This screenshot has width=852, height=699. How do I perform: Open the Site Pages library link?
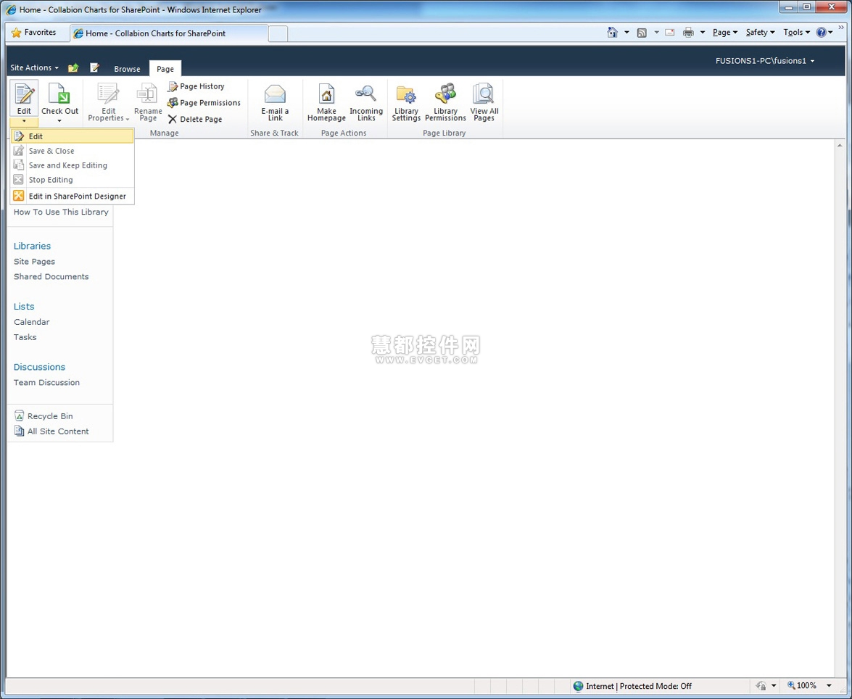click(34, 262)
